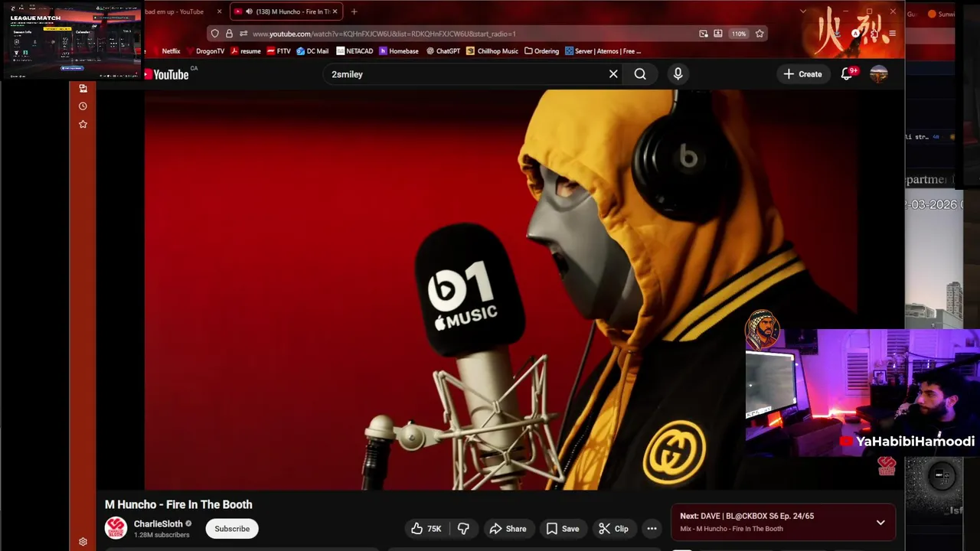This screenshot has width=980, height=551.
Task: Open the CharlieSloth channel avatar
Action: 116,528
